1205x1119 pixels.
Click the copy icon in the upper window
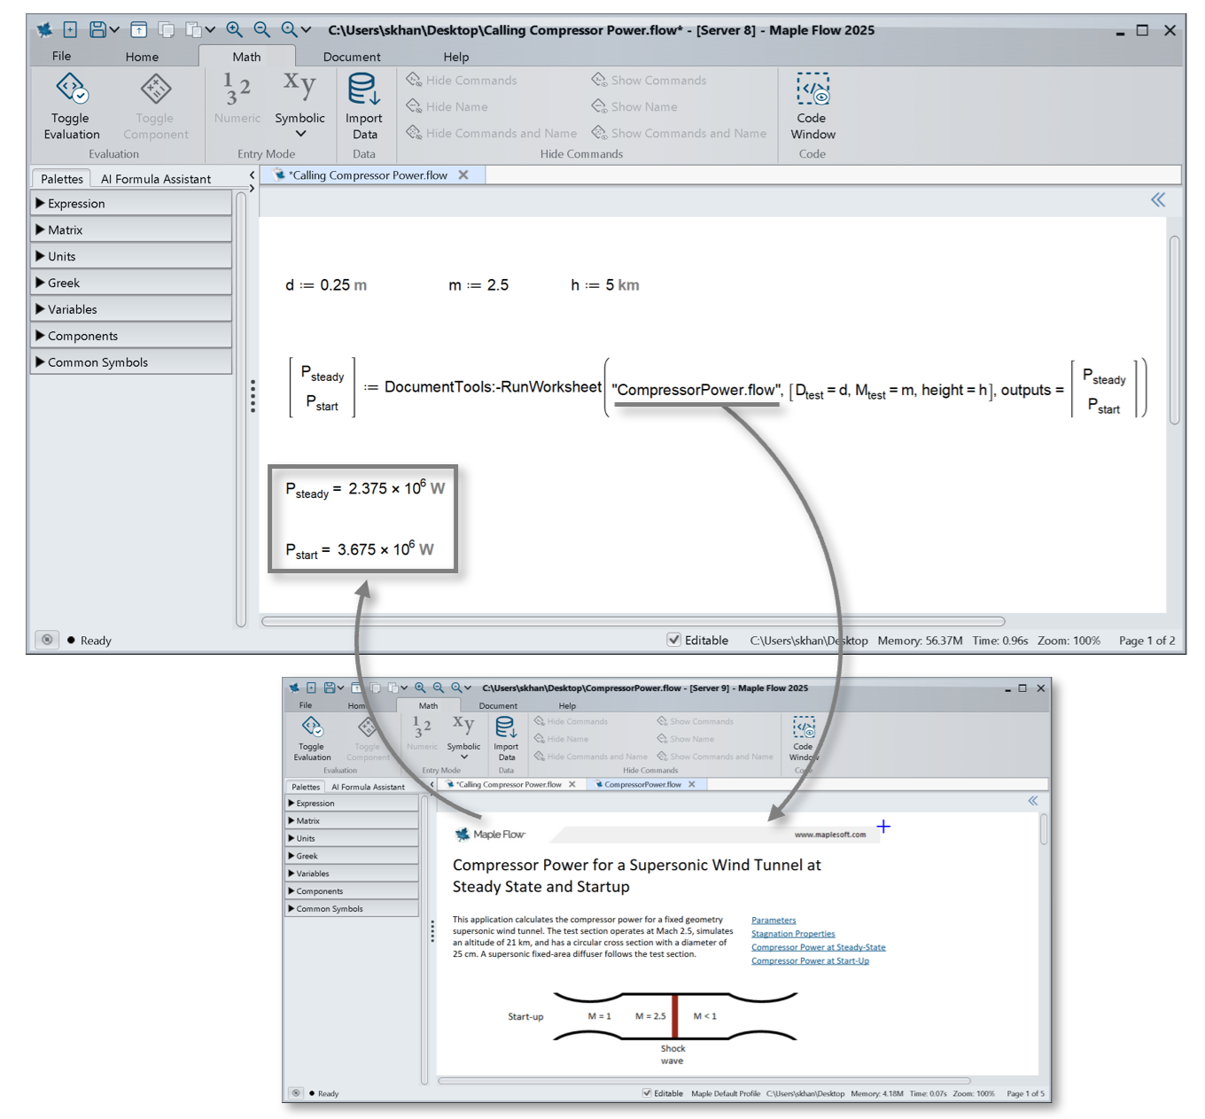coord(166,29)
